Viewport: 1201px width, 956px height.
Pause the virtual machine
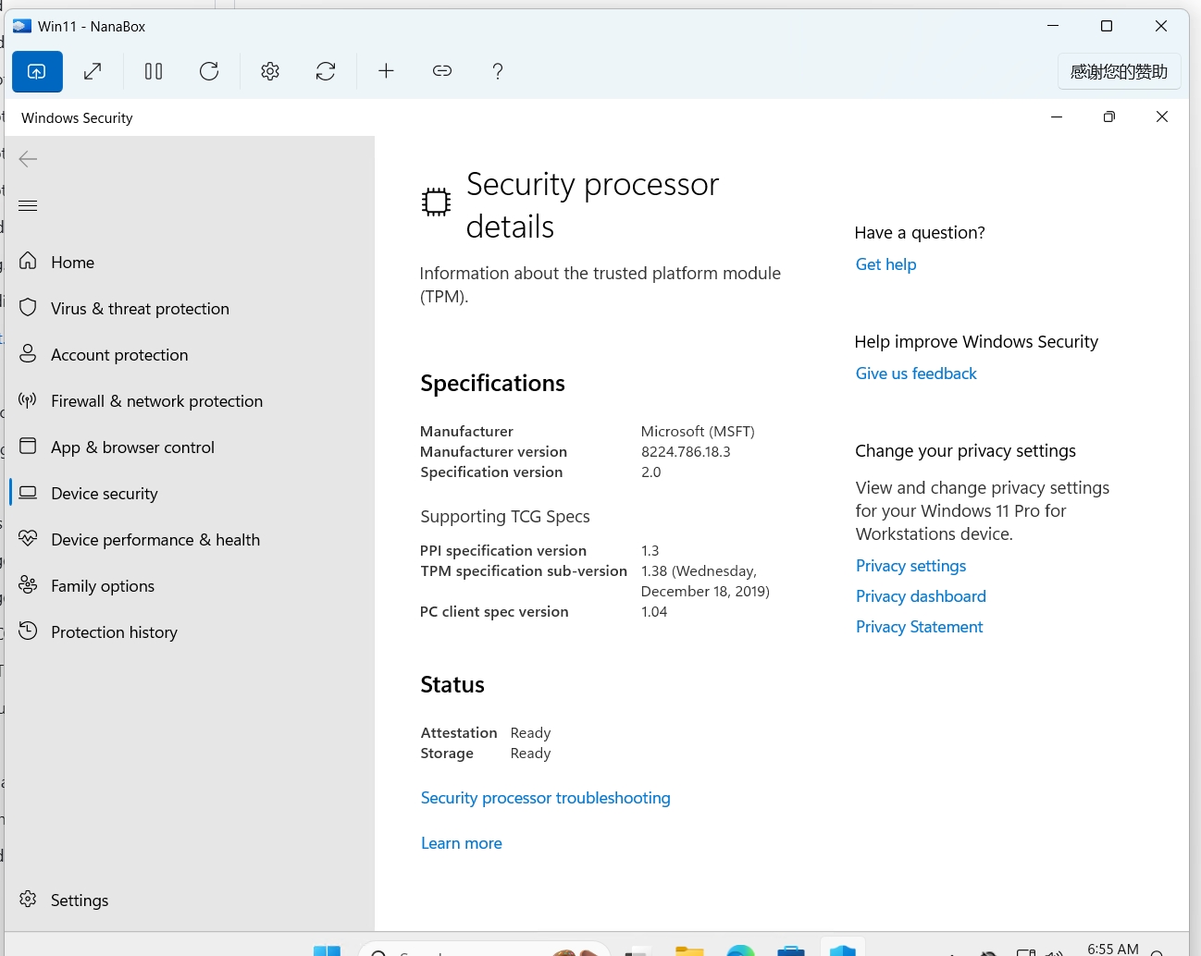(154, 71)
